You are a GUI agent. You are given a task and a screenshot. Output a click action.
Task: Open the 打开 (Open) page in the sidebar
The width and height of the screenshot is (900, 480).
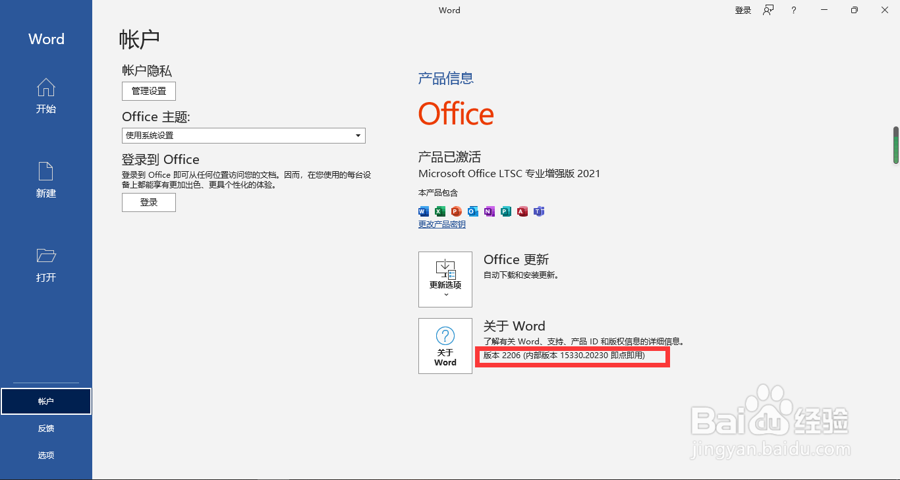[46, 265]
